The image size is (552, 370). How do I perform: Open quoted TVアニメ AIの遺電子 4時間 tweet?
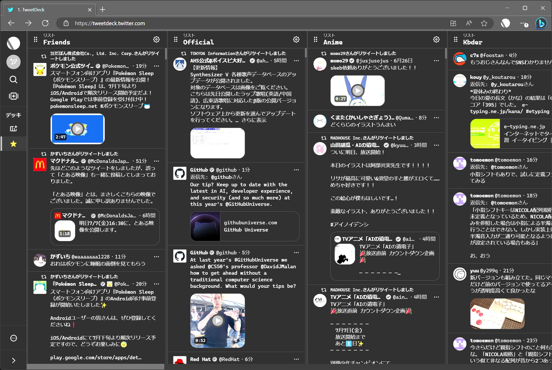pyautogui.click(x=385, y=256)
